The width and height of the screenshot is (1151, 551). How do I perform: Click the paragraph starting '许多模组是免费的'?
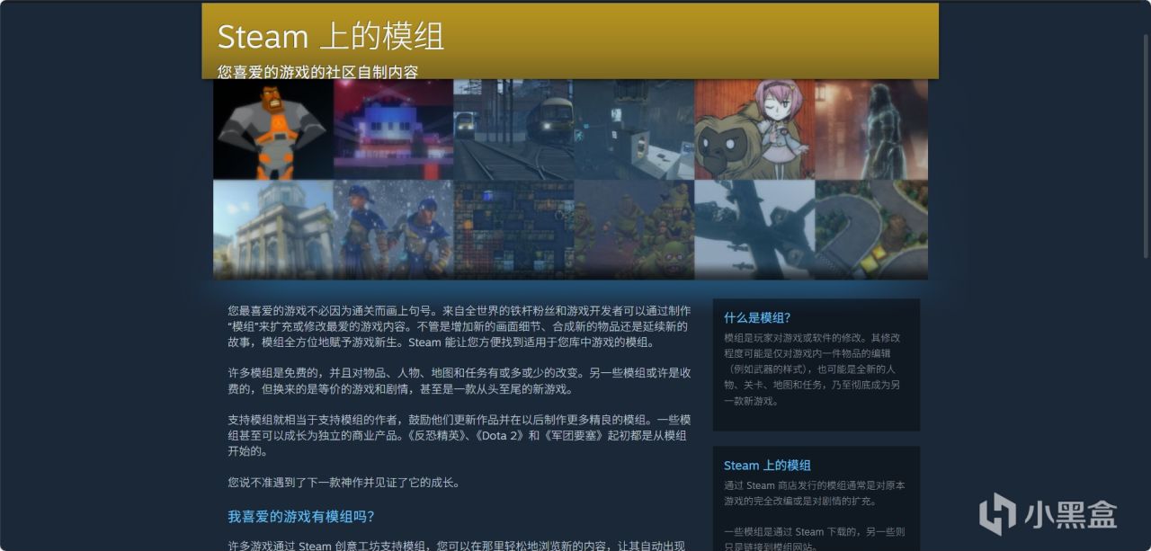[x=460, y=380]
